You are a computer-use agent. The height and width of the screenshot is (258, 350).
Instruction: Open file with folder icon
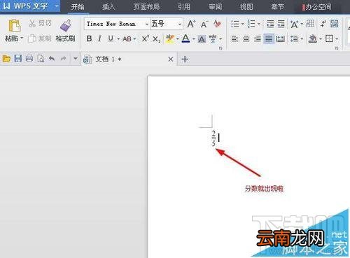click(x=6, y=59)
